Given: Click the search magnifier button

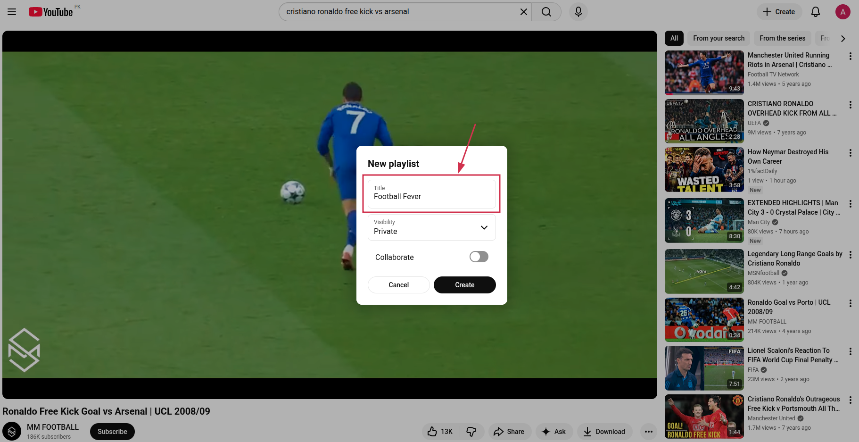Looking at the screenshot, I should click(546, 12).
